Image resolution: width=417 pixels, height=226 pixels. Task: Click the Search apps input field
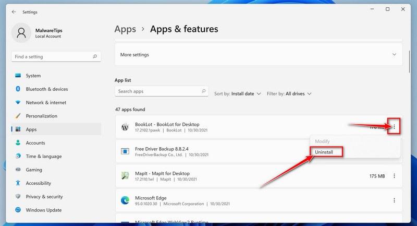point(162,91)
